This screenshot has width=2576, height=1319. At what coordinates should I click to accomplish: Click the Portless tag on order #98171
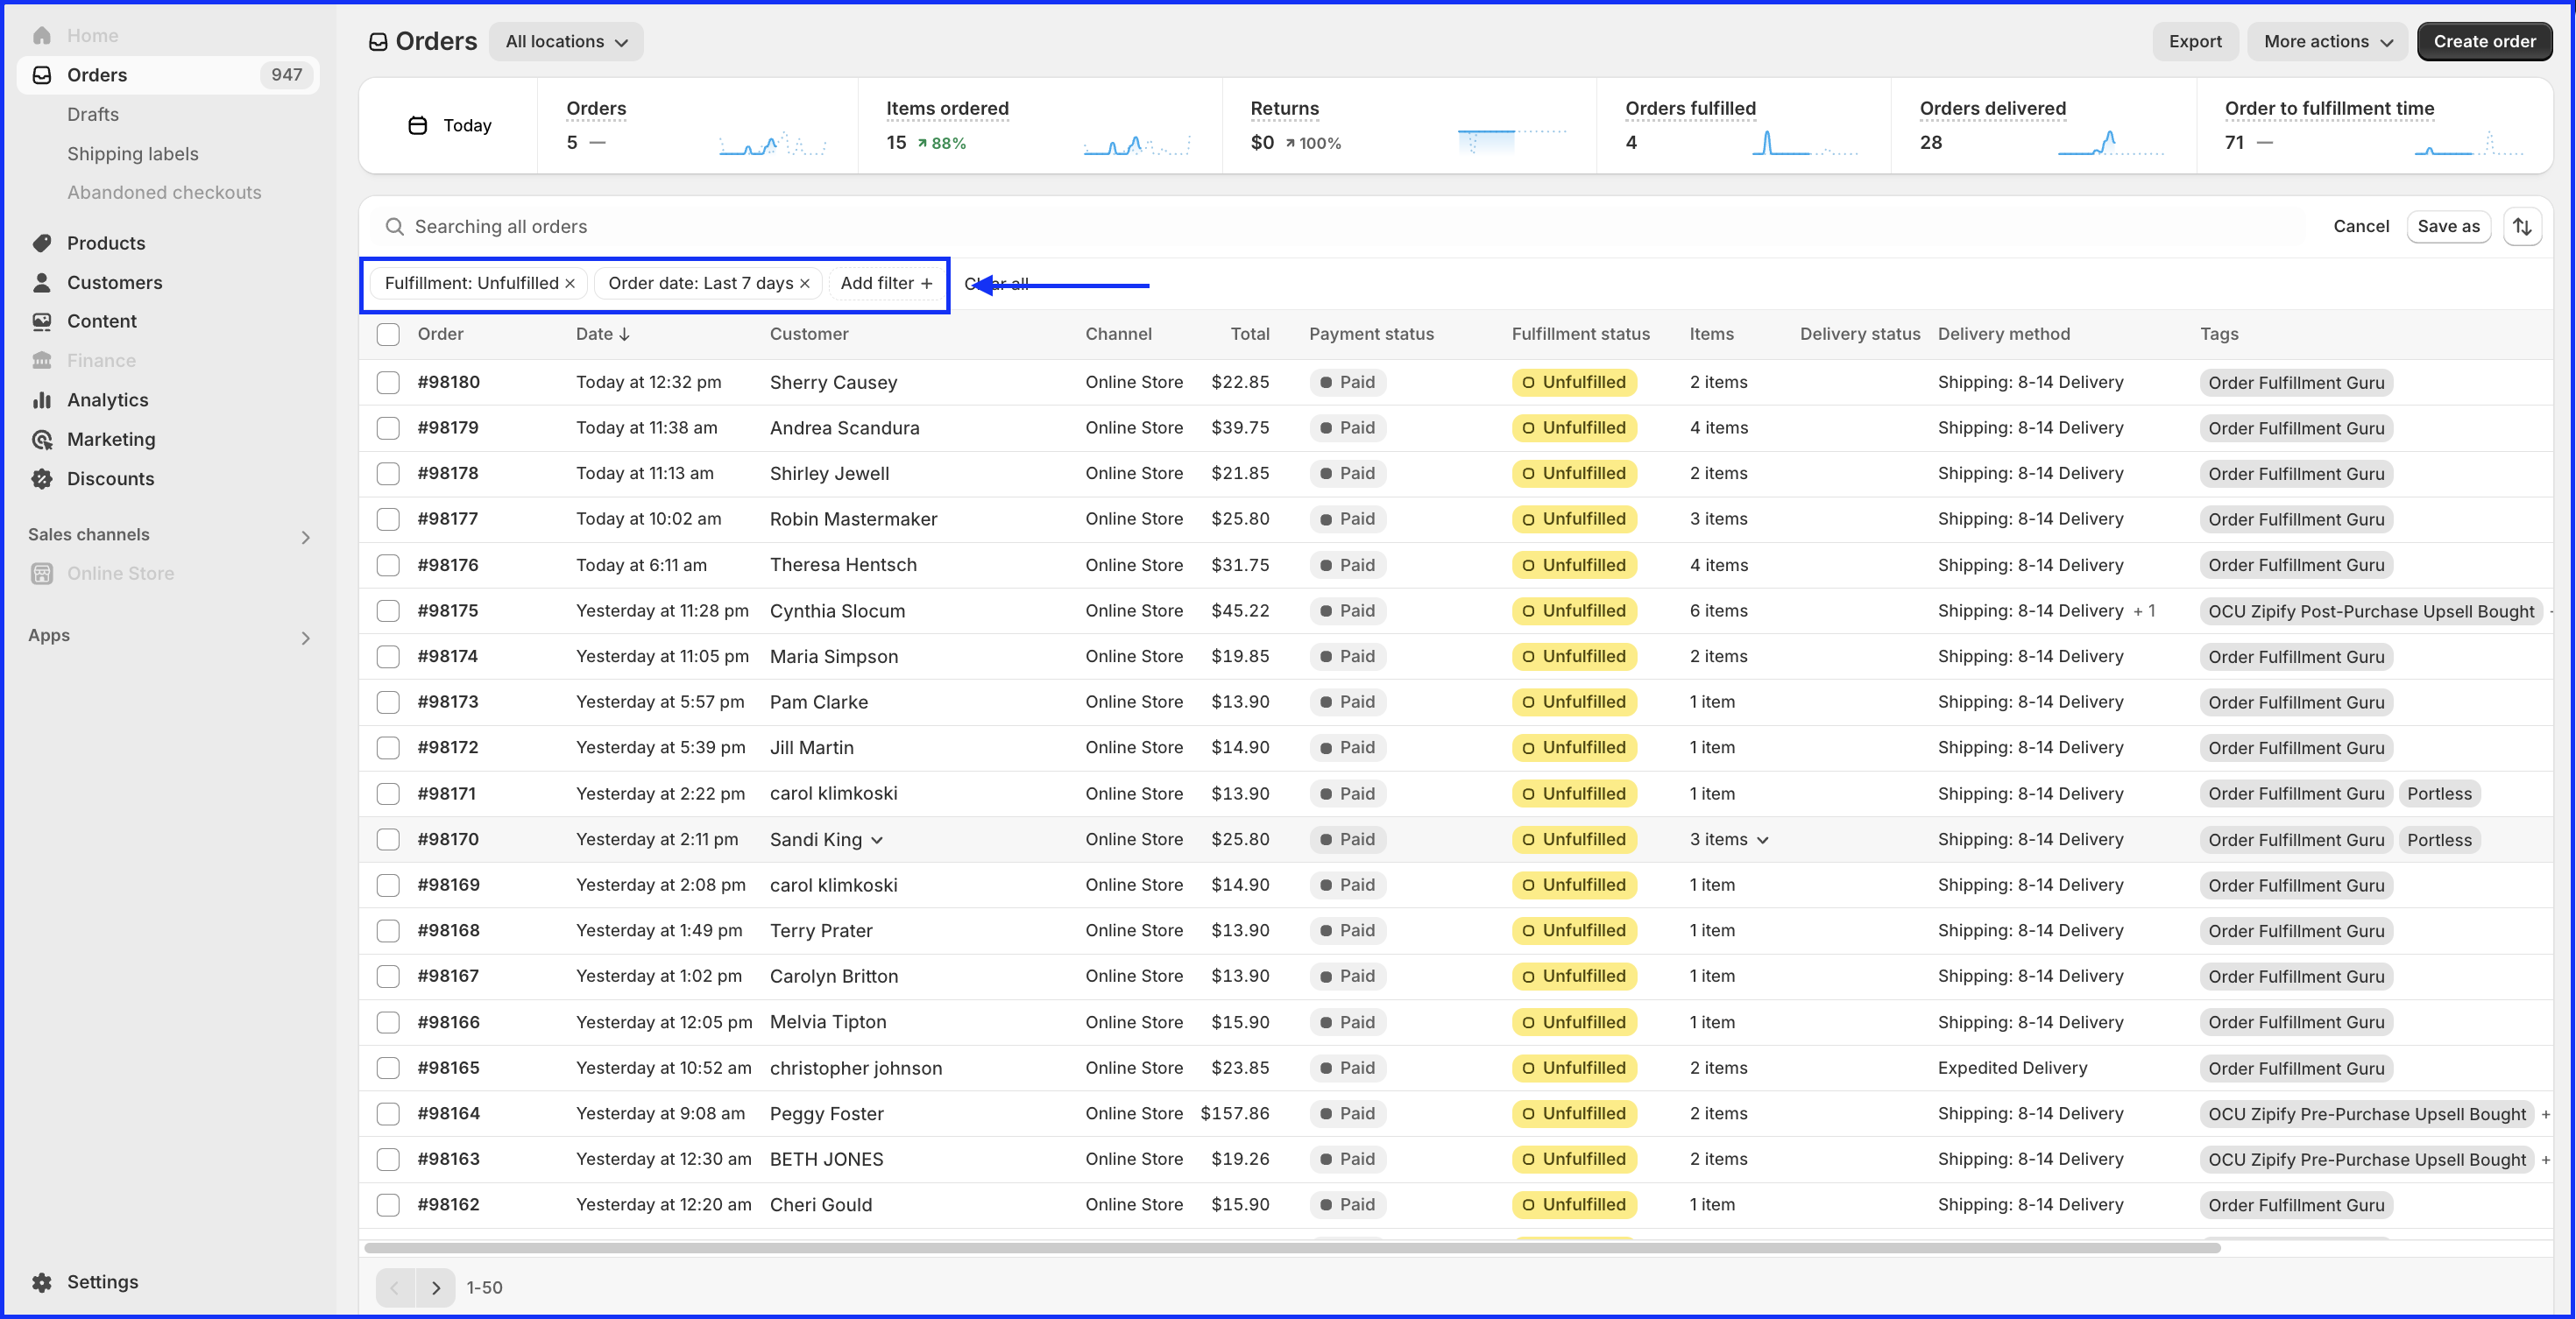pyautogui.click(x=2439, y=794)
